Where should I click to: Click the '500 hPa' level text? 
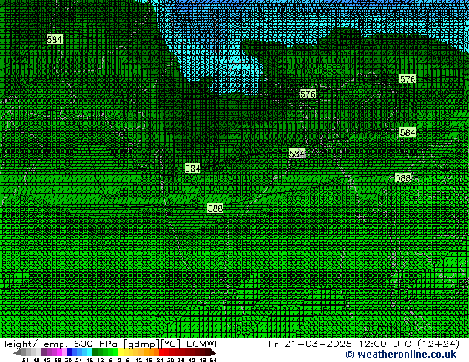(95, 344)
